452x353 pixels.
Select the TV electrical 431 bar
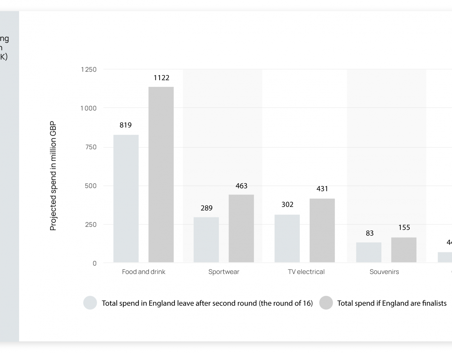(x=322, y=231)
